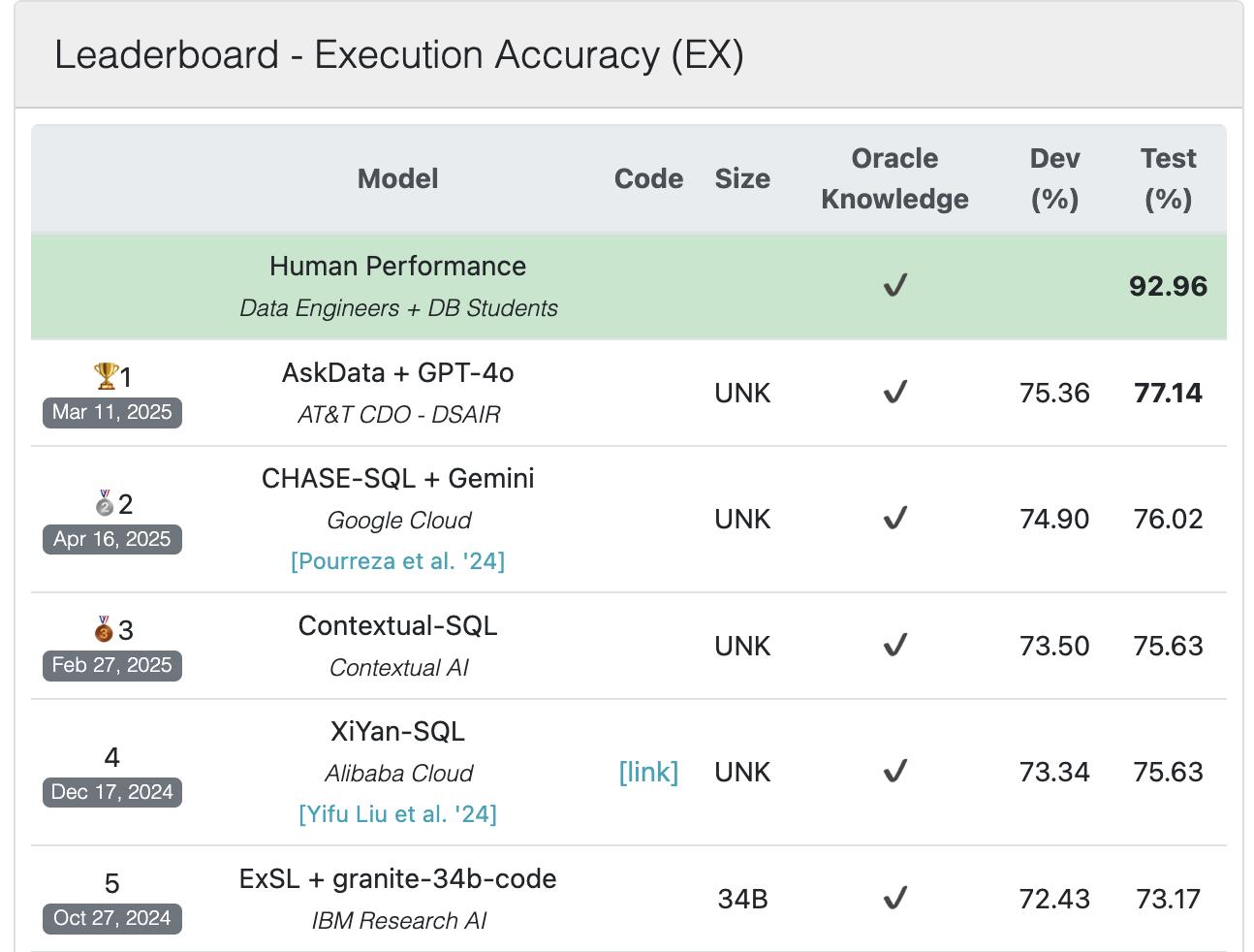
Task: Click the checkmark in the ExSL + granite-34b-code row
Action: click(x=895, y=899)
